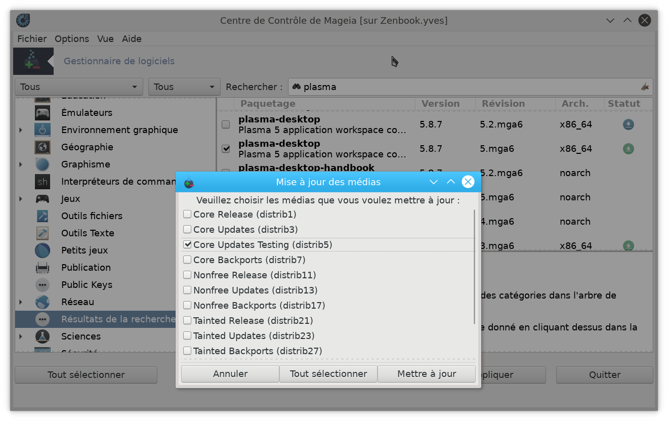This screenshot has height=421, width=668.
Task: Check Tainted Backports (distrib27) box
Action: pos(187,351)
